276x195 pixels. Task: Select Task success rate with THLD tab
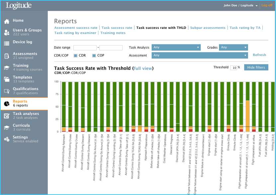161,28
